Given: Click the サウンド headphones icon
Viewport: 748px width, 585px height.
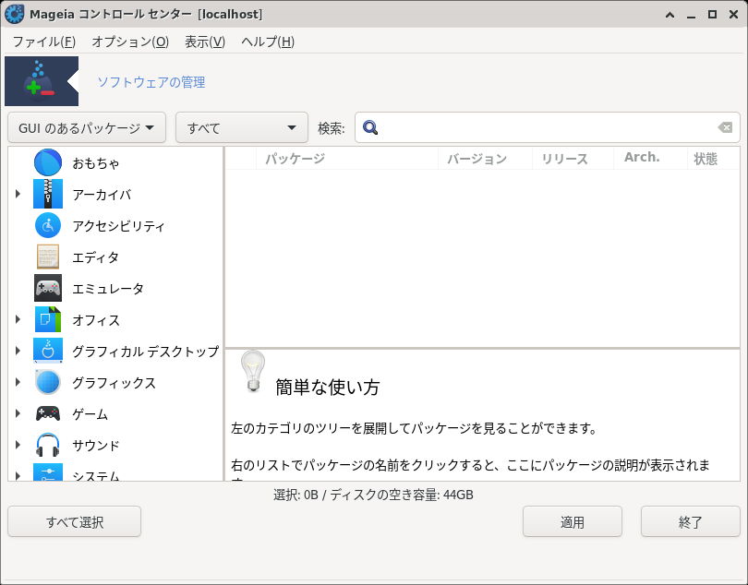Looking at the screenshot, I should [48, 446].
